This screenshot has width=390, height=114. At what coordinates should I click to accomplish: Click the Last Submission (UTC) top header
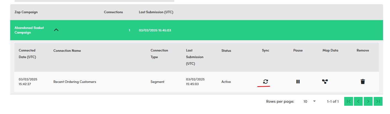(156, 12)
